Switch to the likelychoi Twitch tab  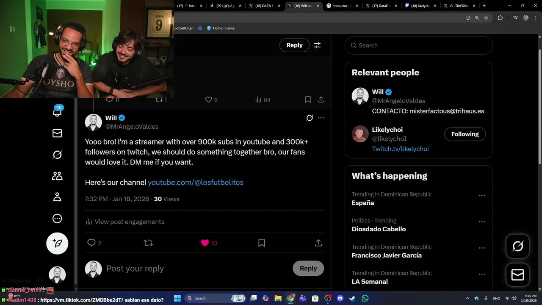420,6
